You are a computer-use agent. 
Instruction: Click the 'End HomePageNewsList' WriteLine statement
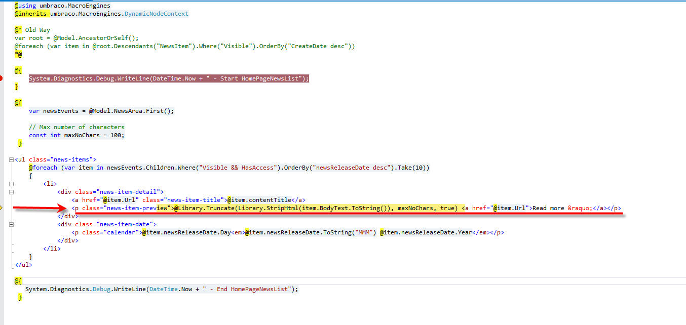(x=162, y=289)
